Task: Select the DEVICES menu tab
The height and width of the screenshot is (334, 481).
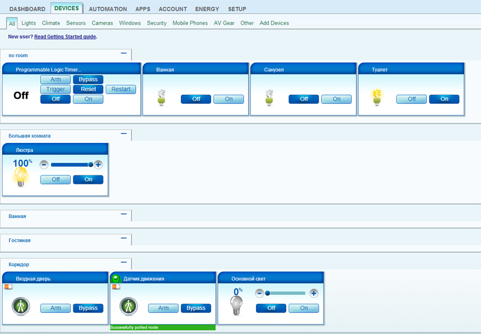Action: [67, 8]
